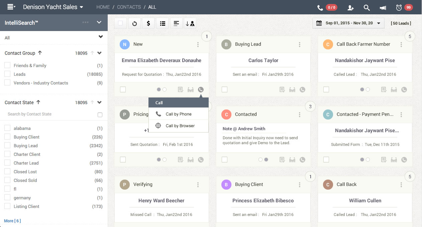Check the Listing Client state filter

7,206
